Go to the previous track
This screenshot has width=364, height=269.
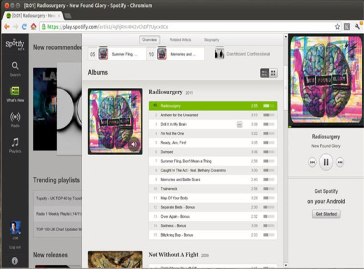312,162
